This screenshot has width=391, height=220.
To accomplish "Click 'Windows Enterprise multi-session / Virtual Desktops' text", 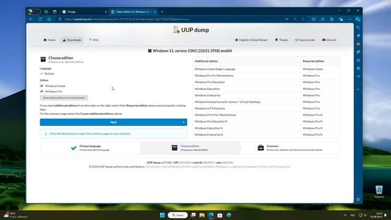I will tap(227, 102).
